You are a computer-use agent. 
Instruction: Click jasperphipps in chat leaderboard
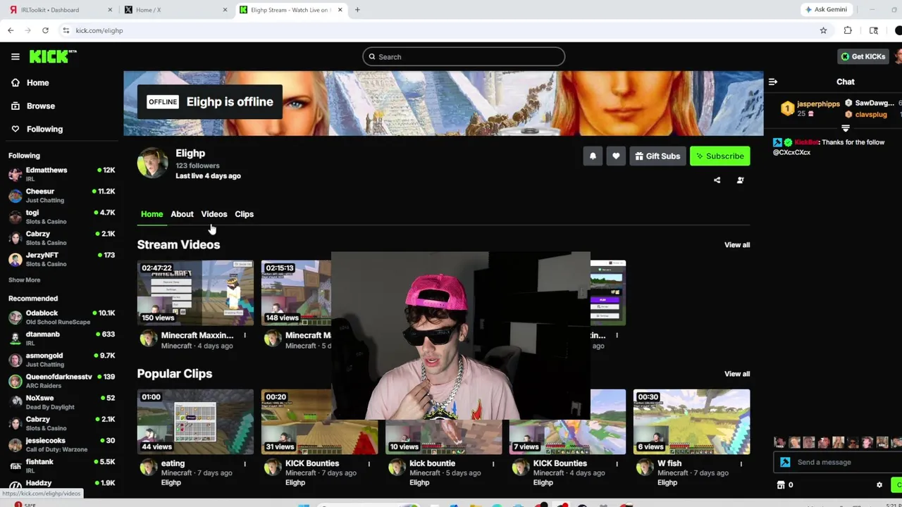click(818, 104)
